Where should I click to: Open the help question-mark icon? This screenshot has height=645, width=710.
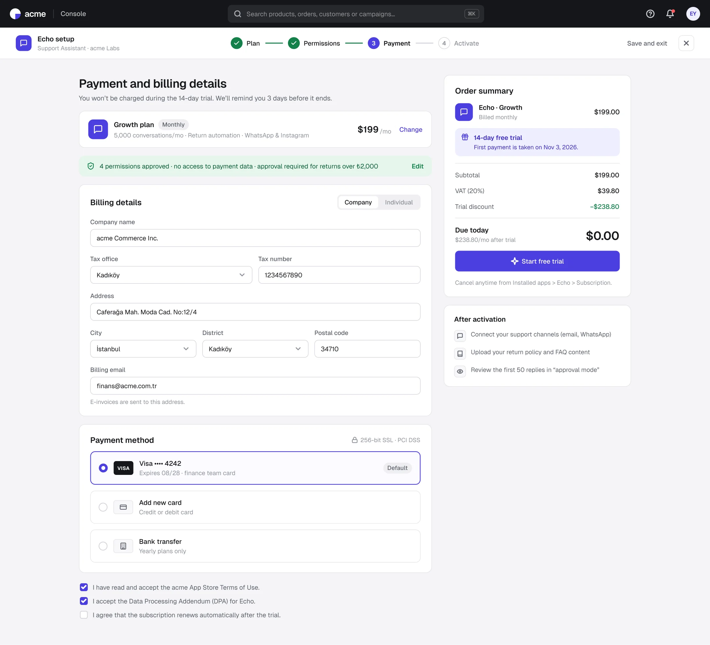click(650, 14)
